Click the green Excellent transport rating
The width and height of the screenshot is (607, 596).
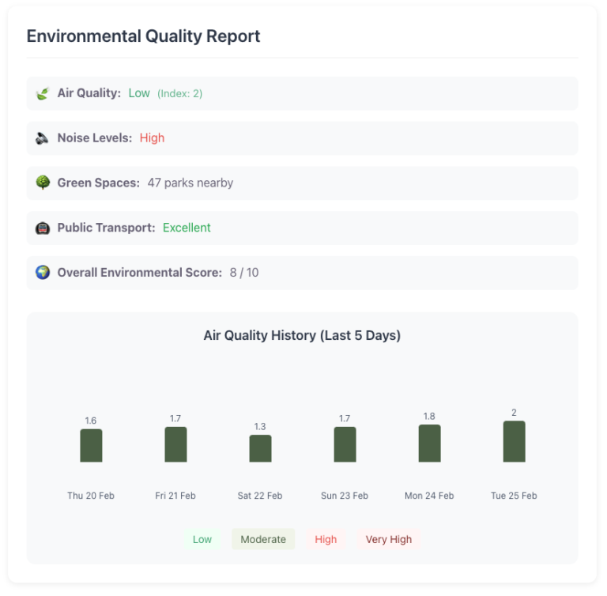pyautogui.click(x=187, y=228)
